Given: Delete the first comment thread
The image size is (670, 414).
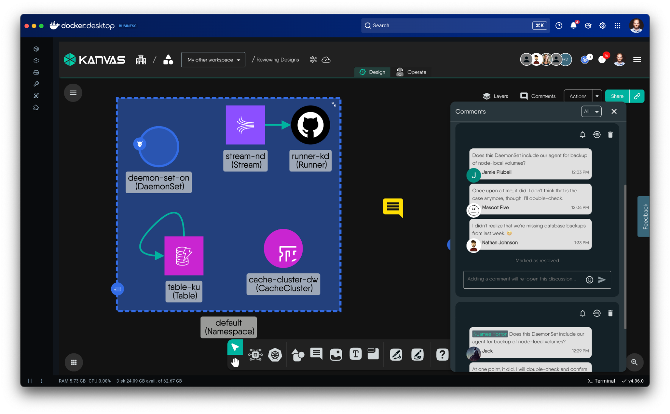Looking at the screenshot, I should (x=610, y=135).
